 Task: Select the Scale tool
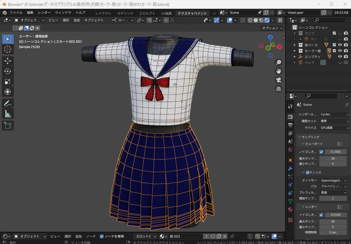point(8,82)
